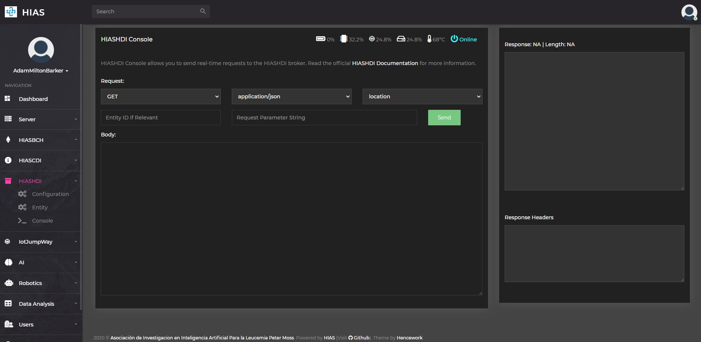Click the HIAS logo icon
The image size is (701, 342).
pos(11,12)
